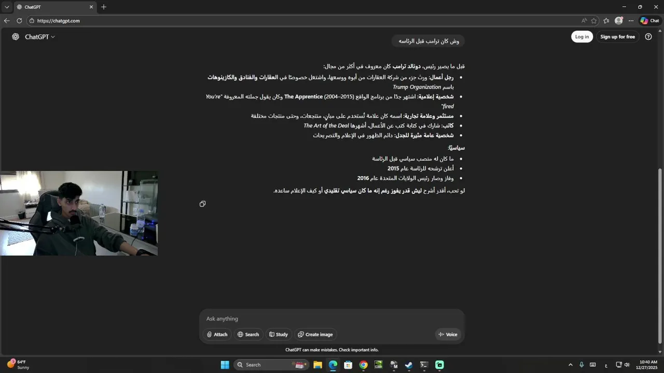
Task: Click the text 'The Art of the Deal'
Action: click(x=326, y=126)
